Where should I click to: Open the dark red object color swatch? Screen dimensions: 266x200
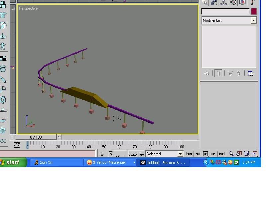click(254, 12)
